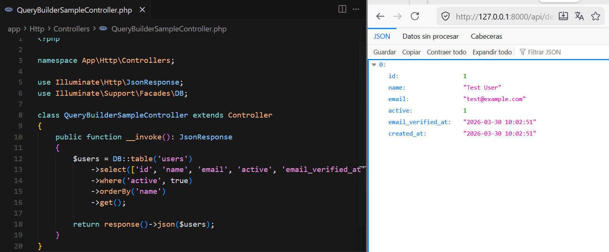Switch to the JSON viewer tab
Image resolution: width=609 pixels, height=252 pixels.
pos(382,36)
